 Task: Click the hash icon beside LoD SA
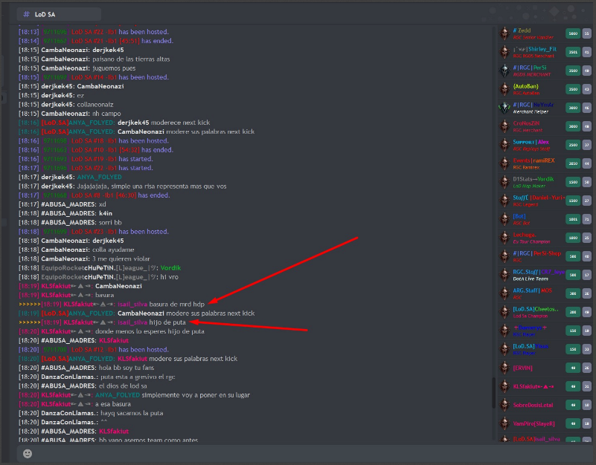pyautogui.click(x=26, y=14)
